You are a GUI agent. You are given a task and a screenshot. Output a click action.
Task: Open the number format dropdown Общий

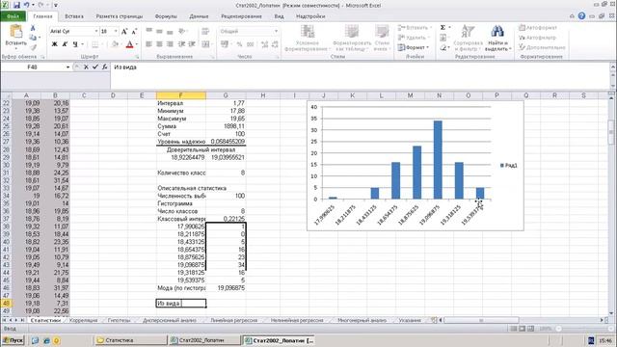click(277, 31)
